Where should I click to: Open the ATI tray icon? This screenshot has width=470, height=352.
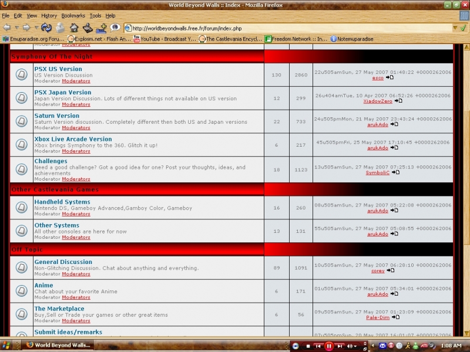click(x=424, y=346)
